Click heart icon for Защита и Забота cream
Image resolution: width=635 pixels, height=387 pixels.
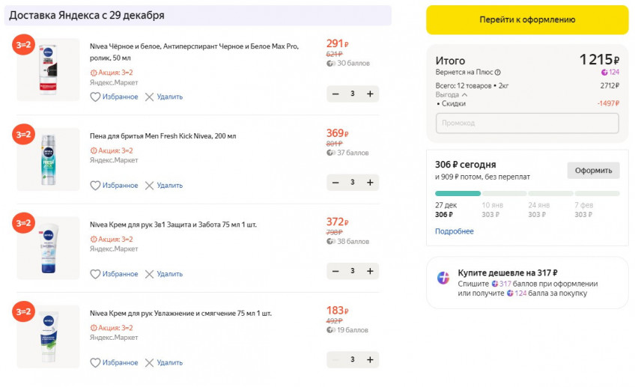tap(95, 274)
